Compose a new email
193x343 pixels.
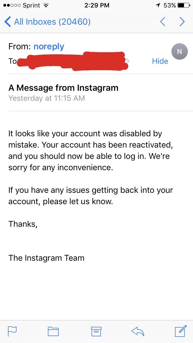pos(180,331)
